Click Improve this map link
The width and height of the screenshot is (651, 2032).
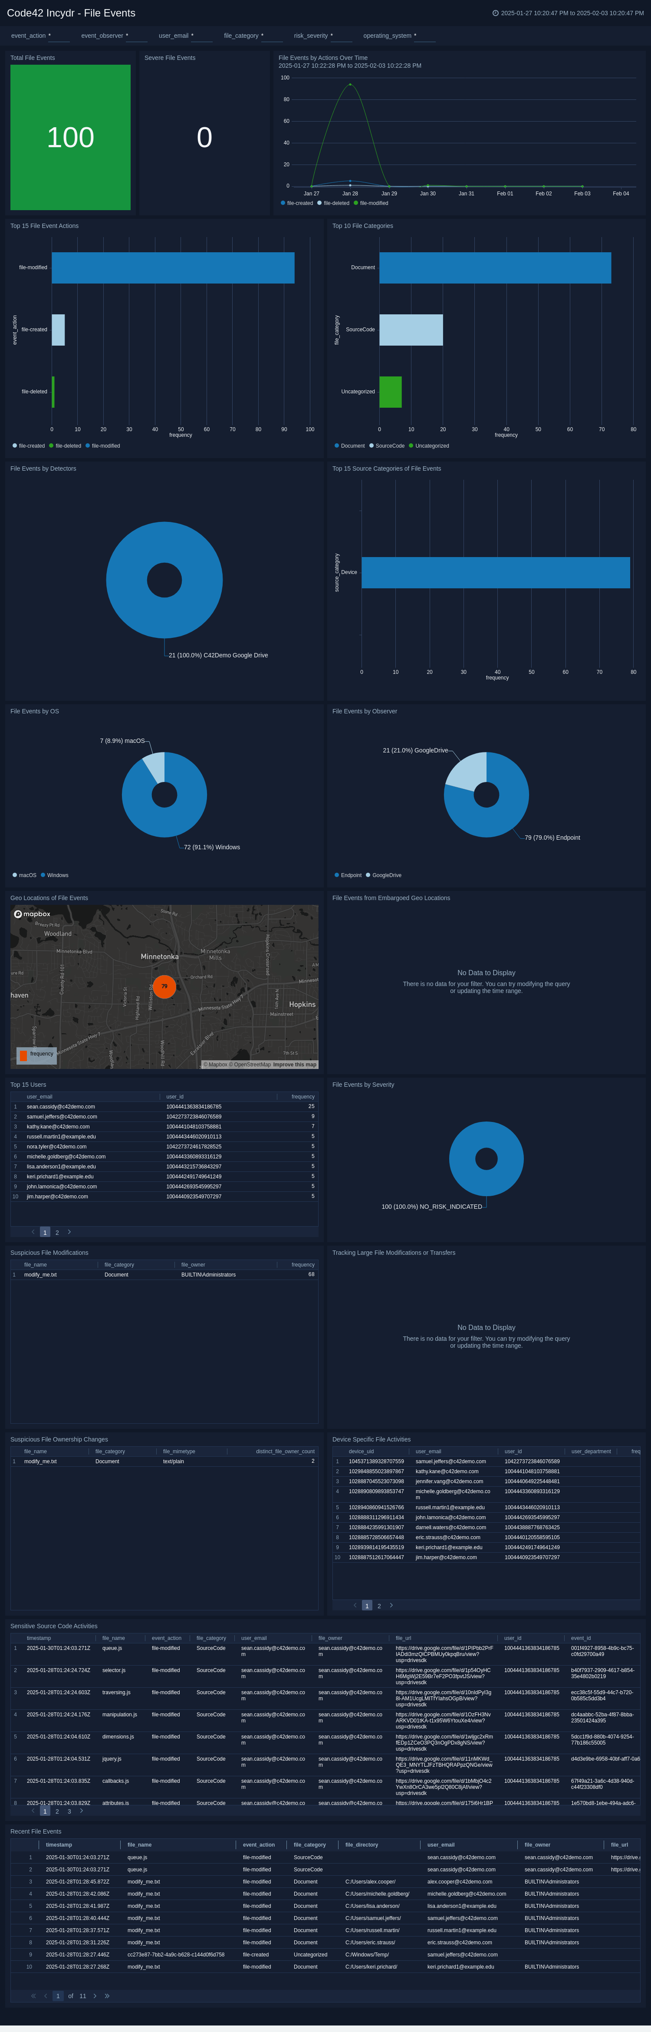295,1064
